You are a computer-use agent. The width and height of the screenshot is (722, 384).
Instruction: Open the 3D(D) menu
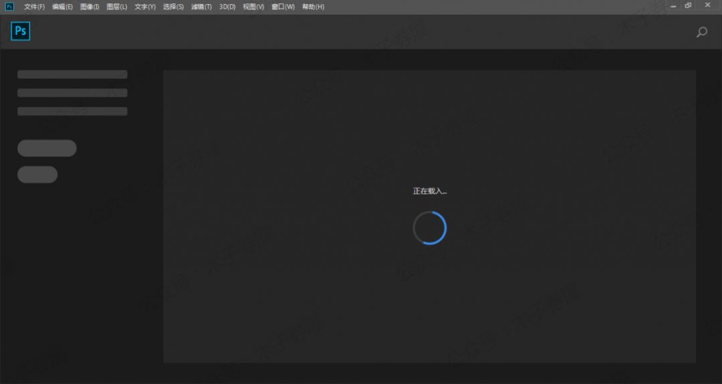click(x=227, y=7)
